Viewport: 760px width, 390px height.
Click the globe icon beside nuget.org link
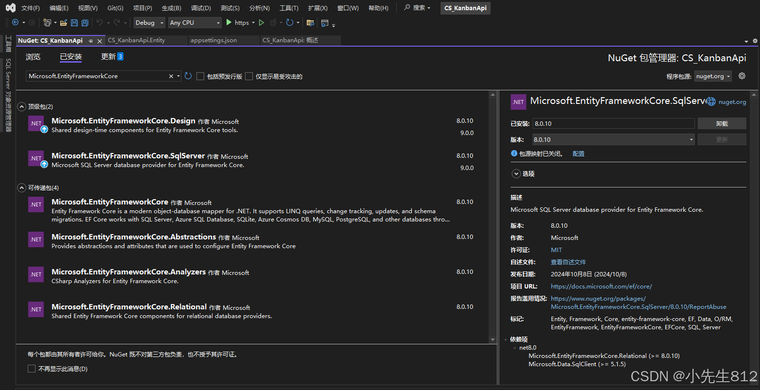pos(711,102)
